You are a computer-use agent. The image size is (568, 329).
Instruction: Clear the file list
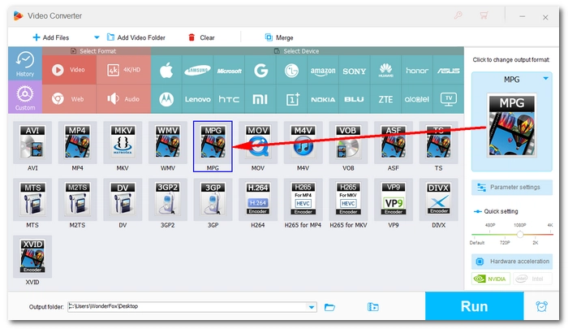click(201, 37)
